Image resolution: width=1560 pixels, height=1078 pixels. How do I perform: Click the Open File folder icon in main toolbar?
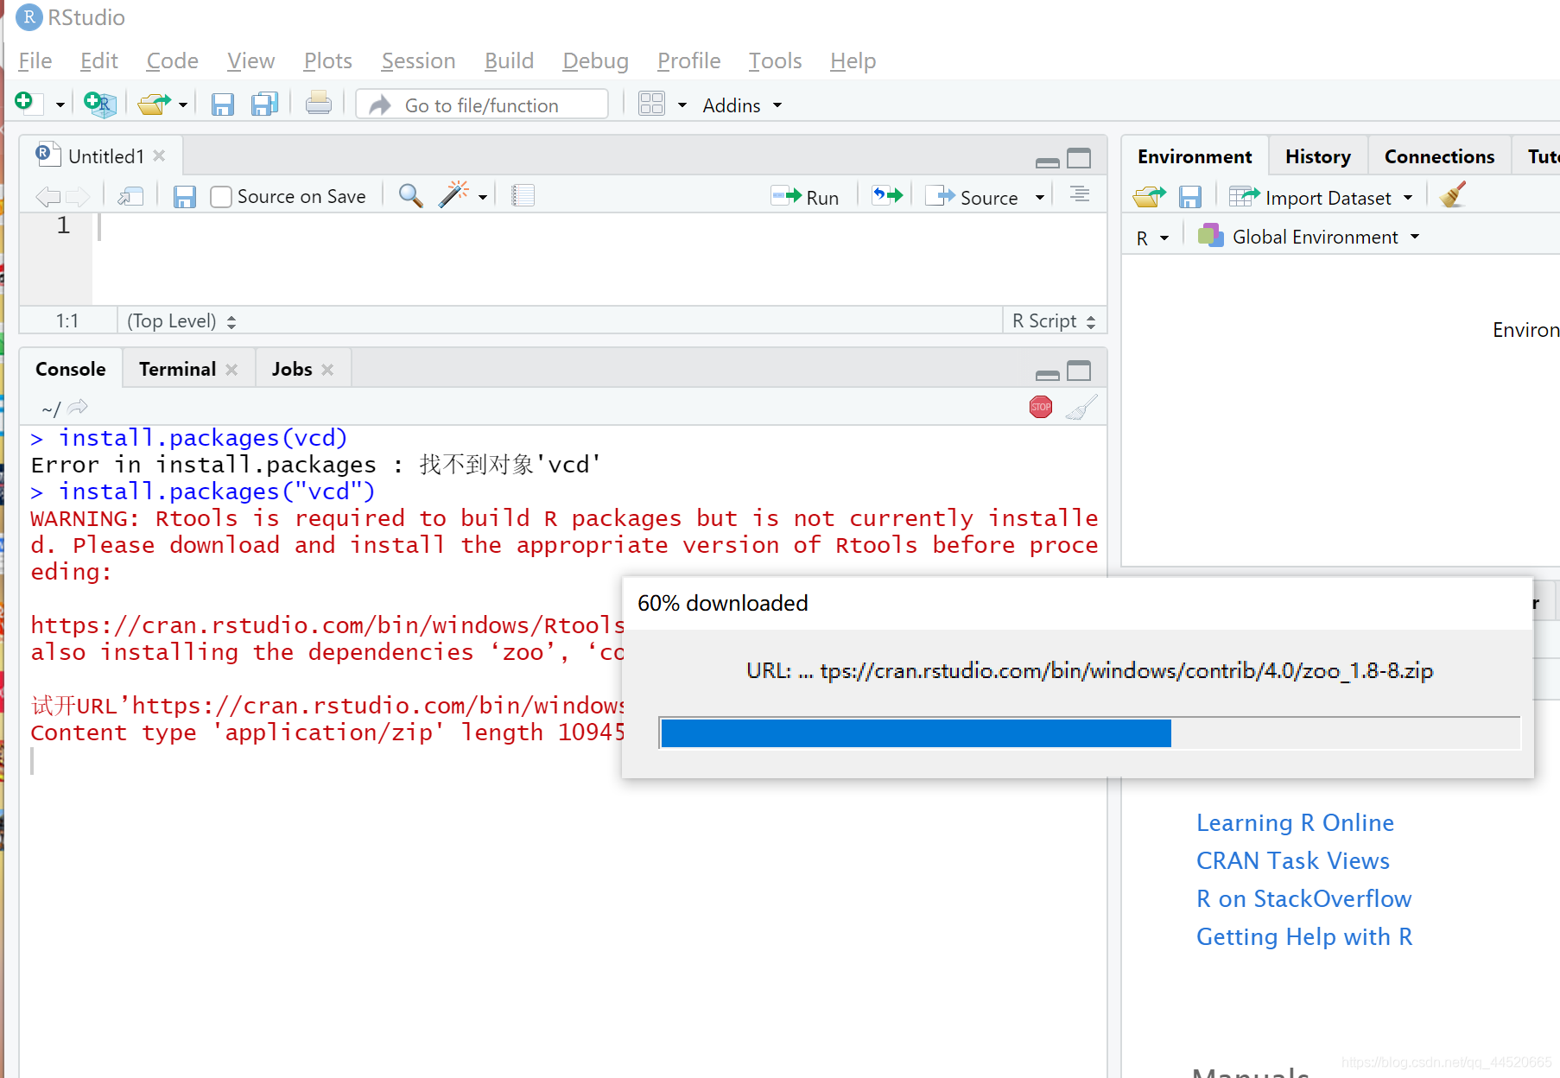155,105
